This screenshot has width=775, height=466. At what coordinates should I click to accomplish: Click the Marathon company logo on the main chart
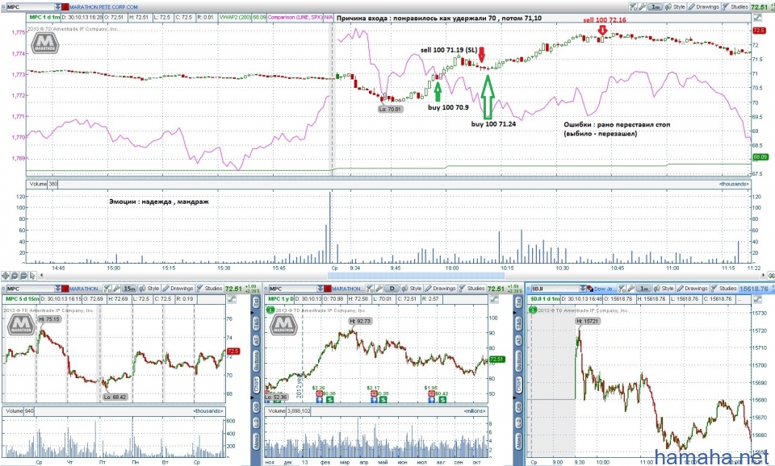[x=45, y=44]
